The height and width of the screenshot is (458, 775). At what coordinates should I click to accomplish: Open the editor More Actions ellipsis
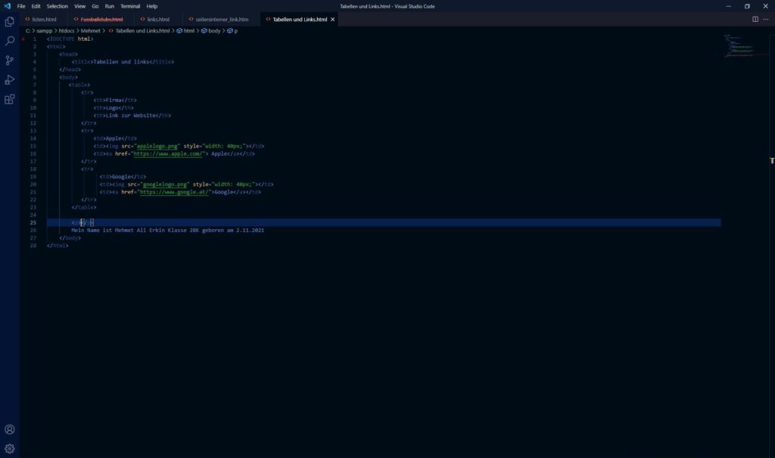[766, 19]
